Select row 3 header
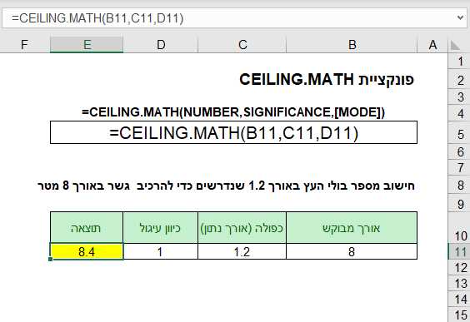Image resolution: width=470 pixels, height=322 pixels. click(x=460, y=97)
